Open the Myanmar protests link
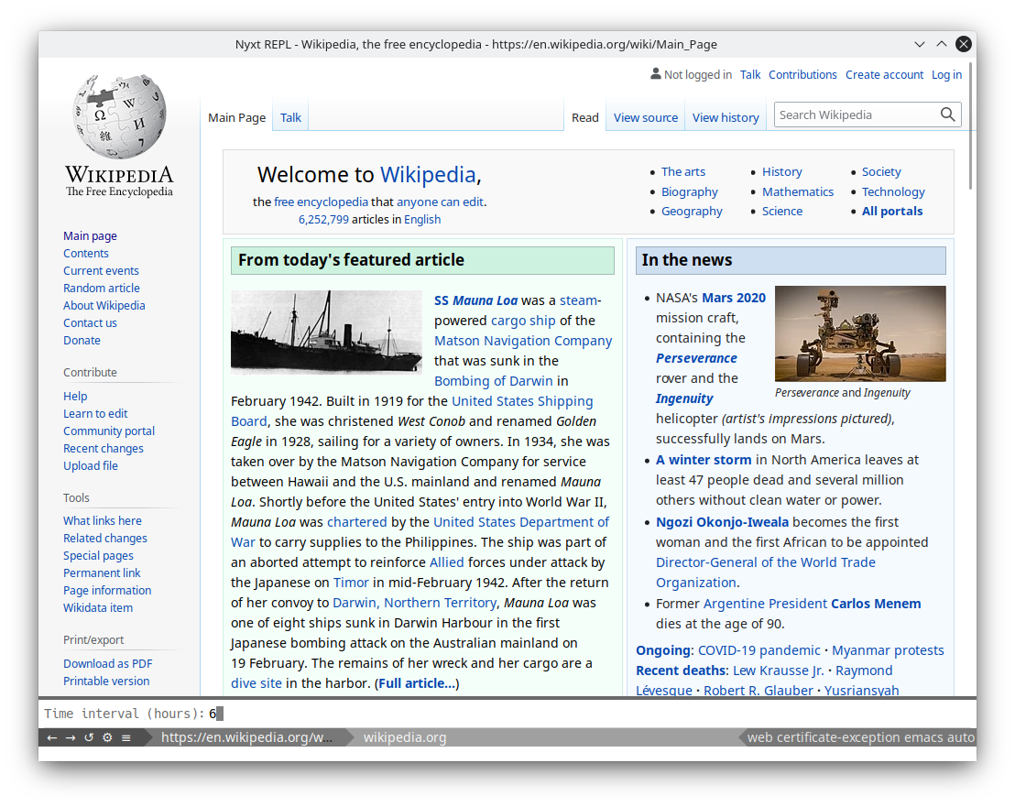 click(889, 650)
